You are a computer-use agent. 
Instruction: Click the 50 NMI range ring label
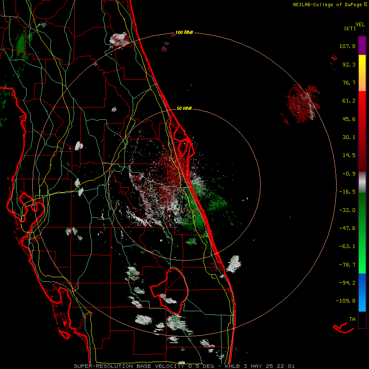pos(184,108)
